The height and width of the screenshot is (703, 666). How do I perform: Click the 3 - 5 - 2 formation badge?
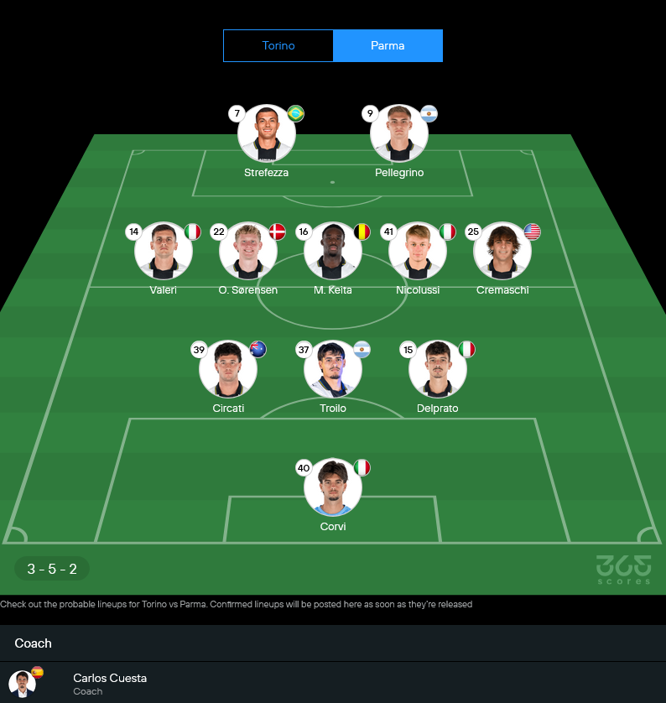pyautogui.click(x=52, y=569)
